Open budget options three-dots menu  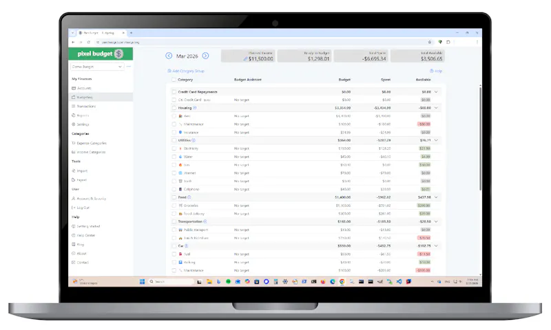click(x=129, y=67)
